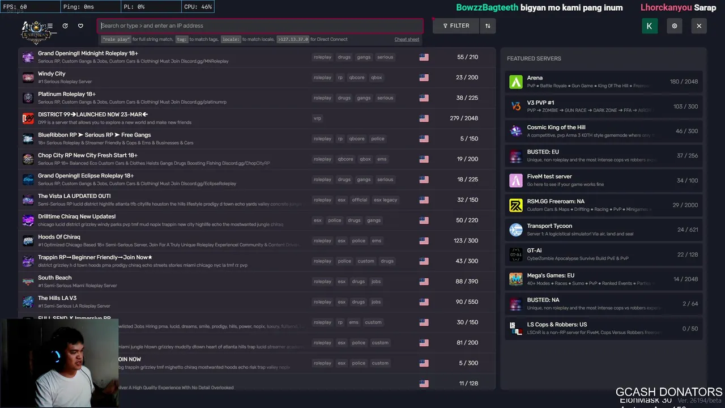The image size is (725, 408).
Task: Click the BUSTED: EU server icon
Action: click(516, 156)
